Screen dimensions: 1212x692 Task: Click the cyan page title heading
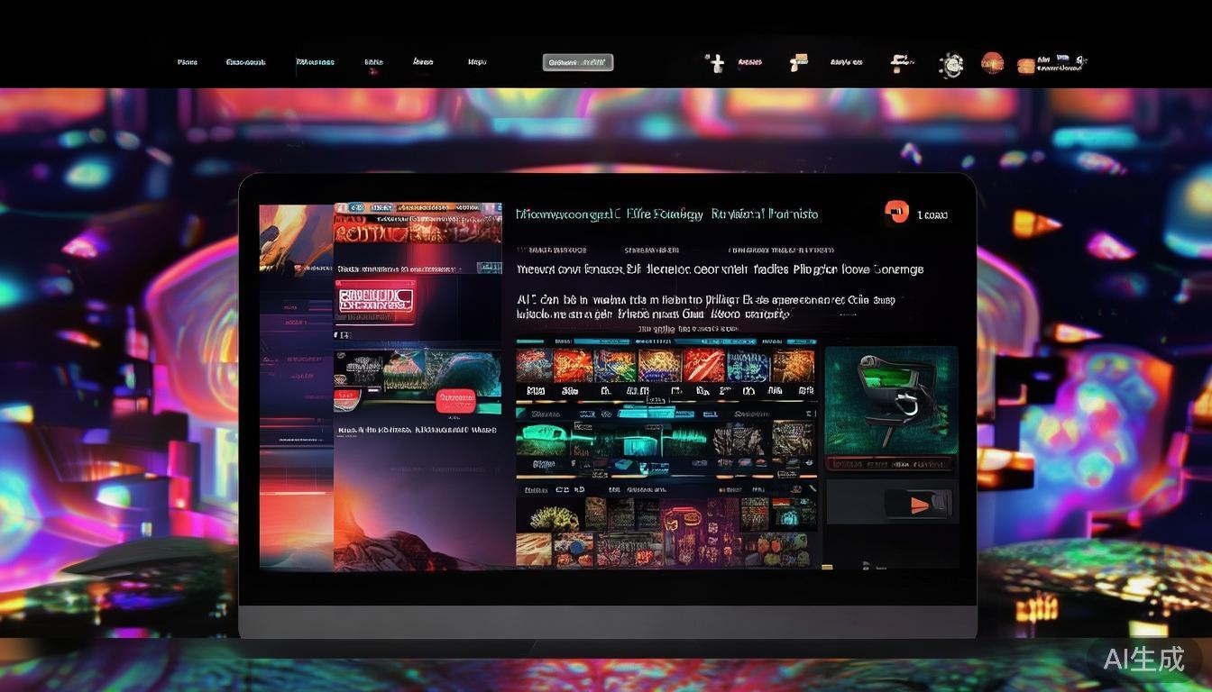666,214
